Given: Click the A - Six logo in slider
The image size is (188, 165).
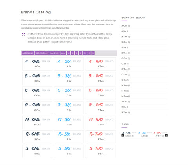Looking at the screenshot, I should tap(145, 133).
